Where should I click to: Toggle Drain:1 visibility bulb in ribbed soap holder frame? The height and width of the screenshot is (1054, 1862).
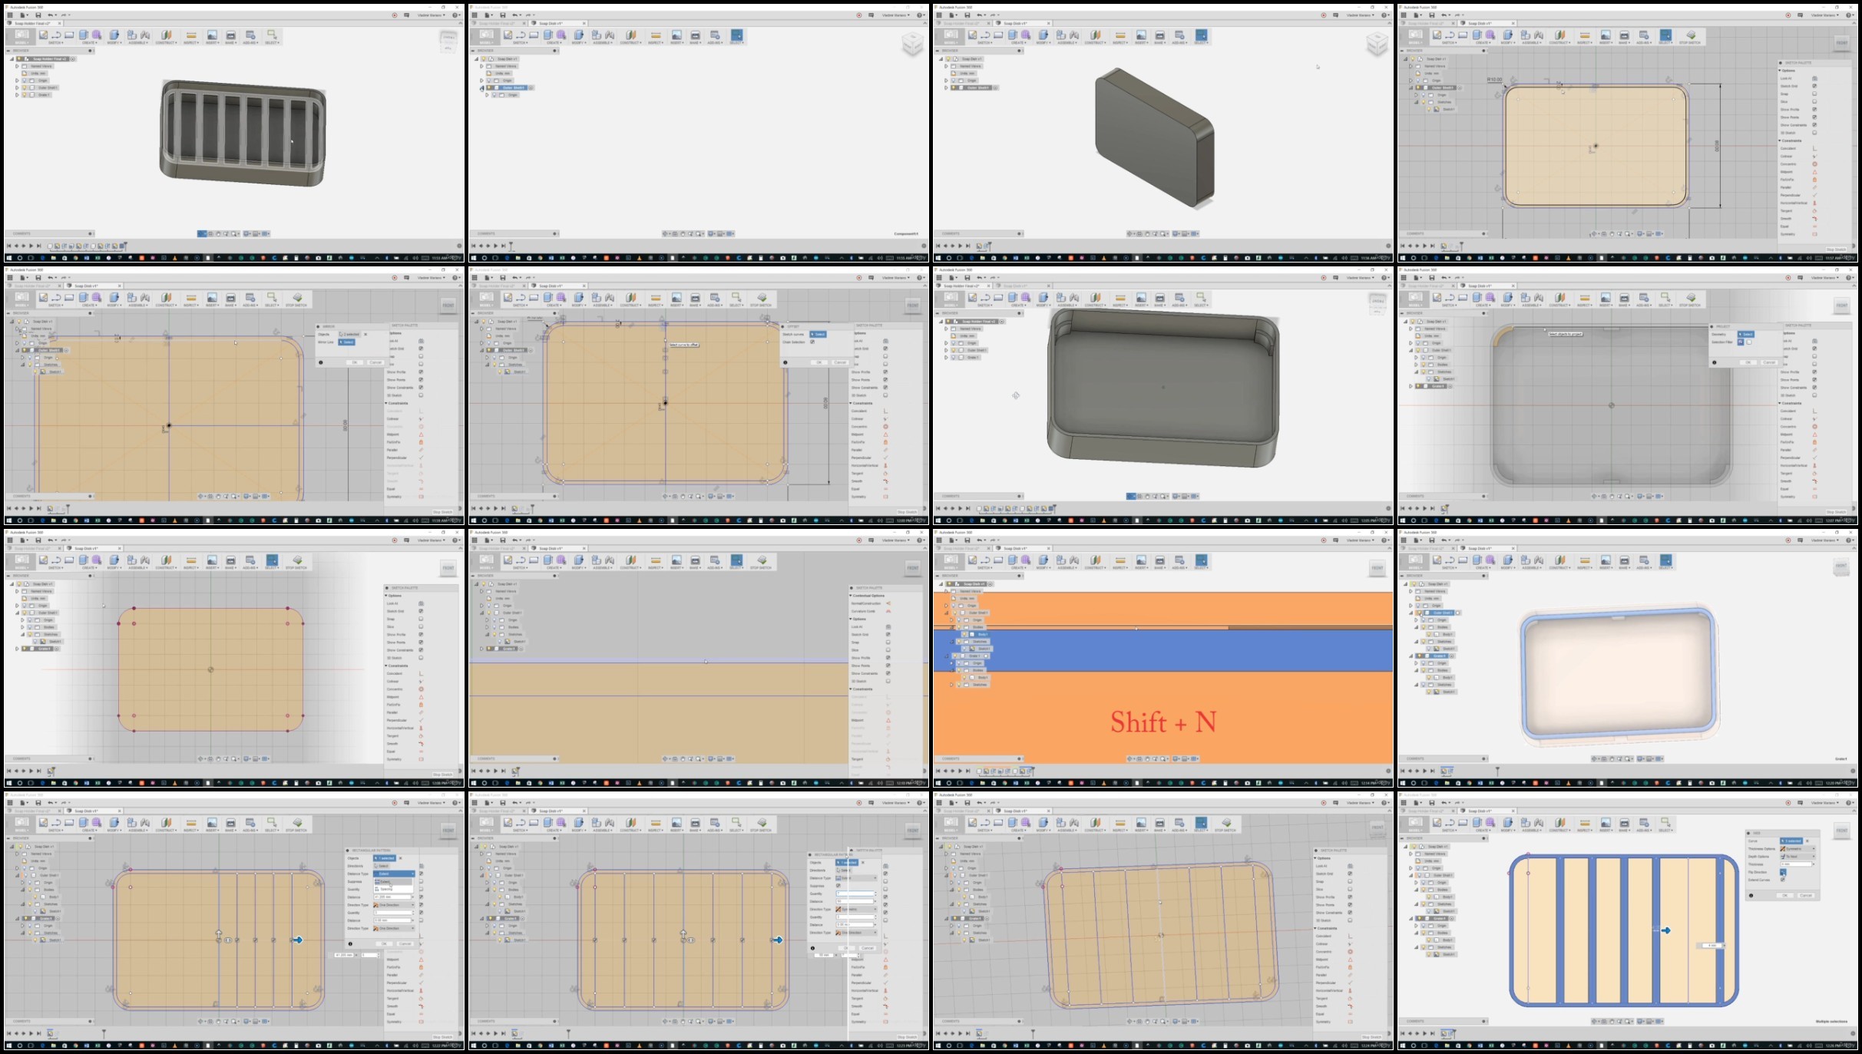coord(25,94)
